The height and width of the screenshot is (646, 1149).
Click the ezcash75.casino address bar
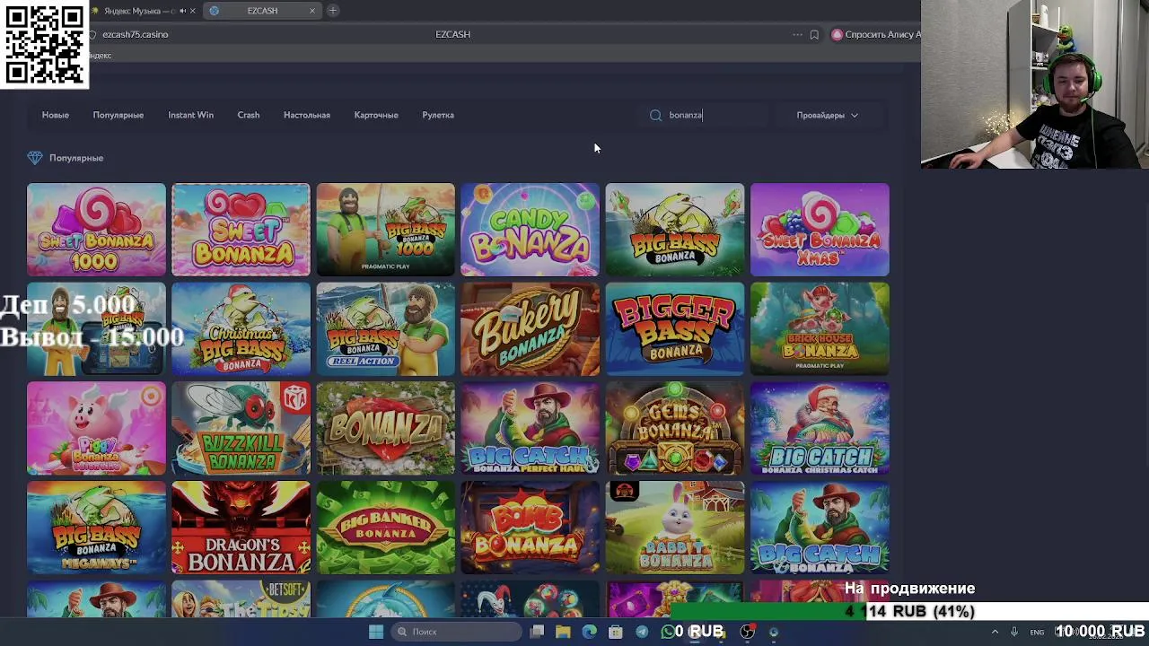click(x=135, y=34)
